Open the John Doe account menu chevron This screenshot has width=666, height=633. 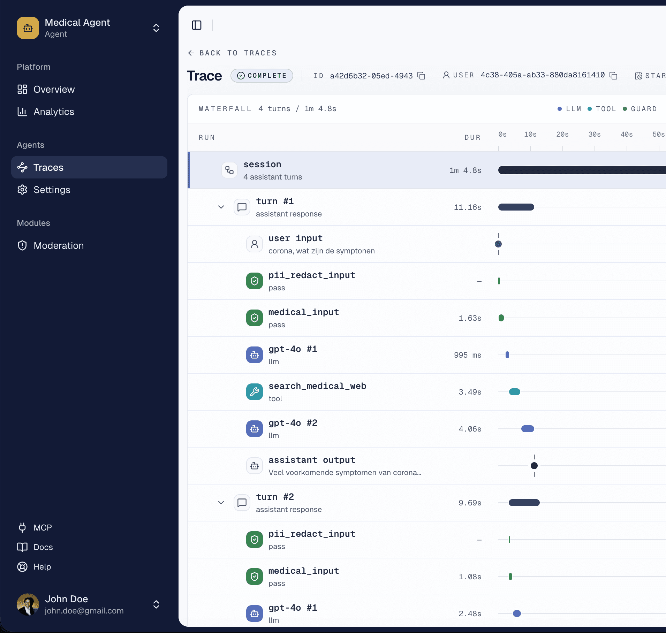[x=156, y=604]
